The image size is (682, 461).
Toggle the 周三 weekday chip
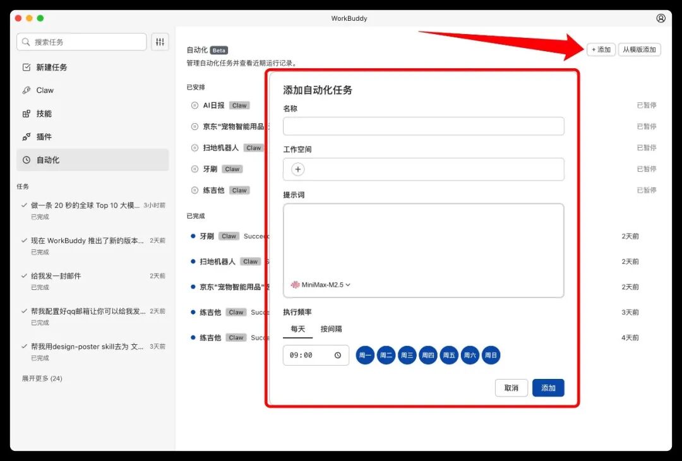point(407,356)
